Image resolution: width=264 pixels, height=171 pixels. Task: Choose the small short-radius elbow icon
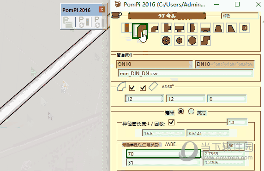pyautogui.click(x=155, y=28)
